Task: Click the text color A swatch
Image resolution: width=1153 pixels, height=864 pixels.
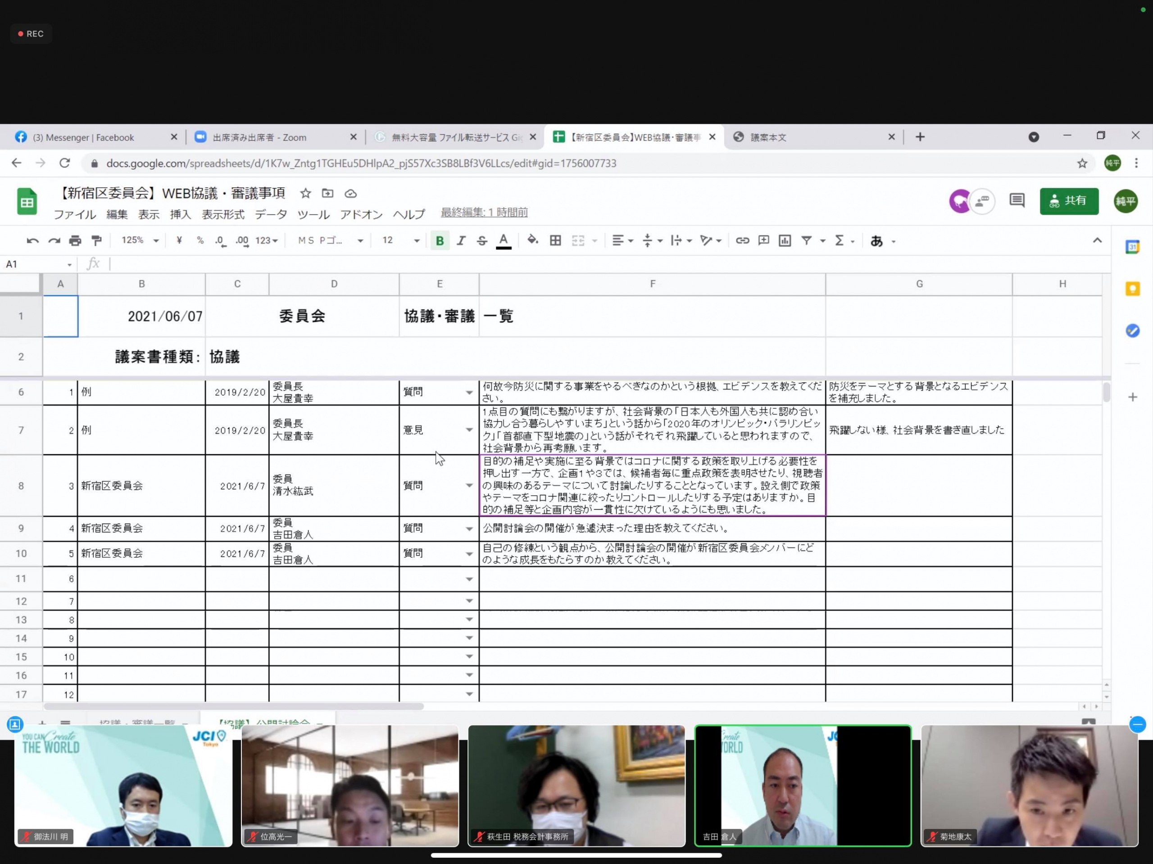Action: 503,240
